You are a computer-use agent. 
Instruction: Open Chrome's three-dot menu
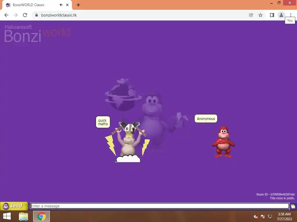[x=291, y=15]
